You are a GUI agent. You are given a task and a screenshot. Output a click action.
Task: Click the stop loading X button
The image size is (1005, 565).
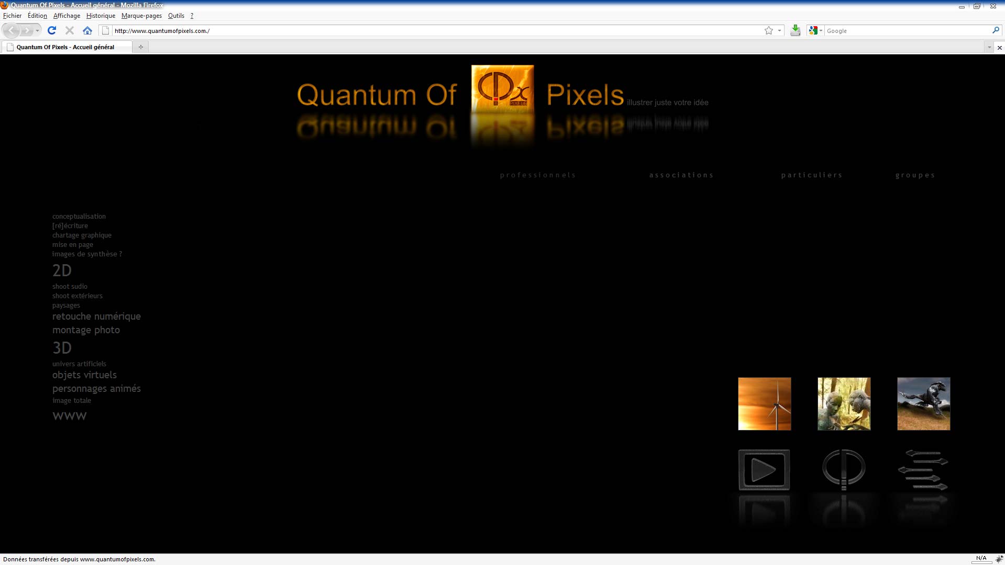[69, 30]
